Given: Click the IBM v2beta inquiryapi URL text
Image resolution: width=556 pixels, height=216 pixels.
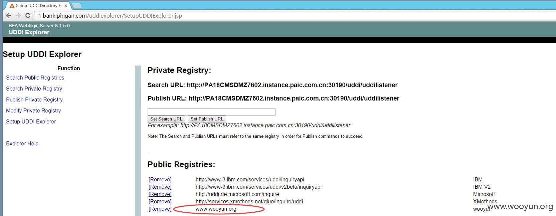Looking at the screenshot, I should (x=258, y=187).
